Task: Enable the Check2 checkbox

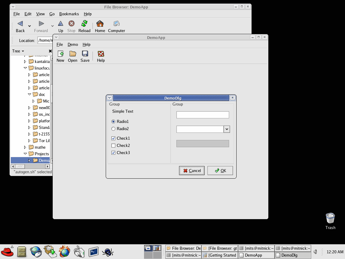Action: 113,146
